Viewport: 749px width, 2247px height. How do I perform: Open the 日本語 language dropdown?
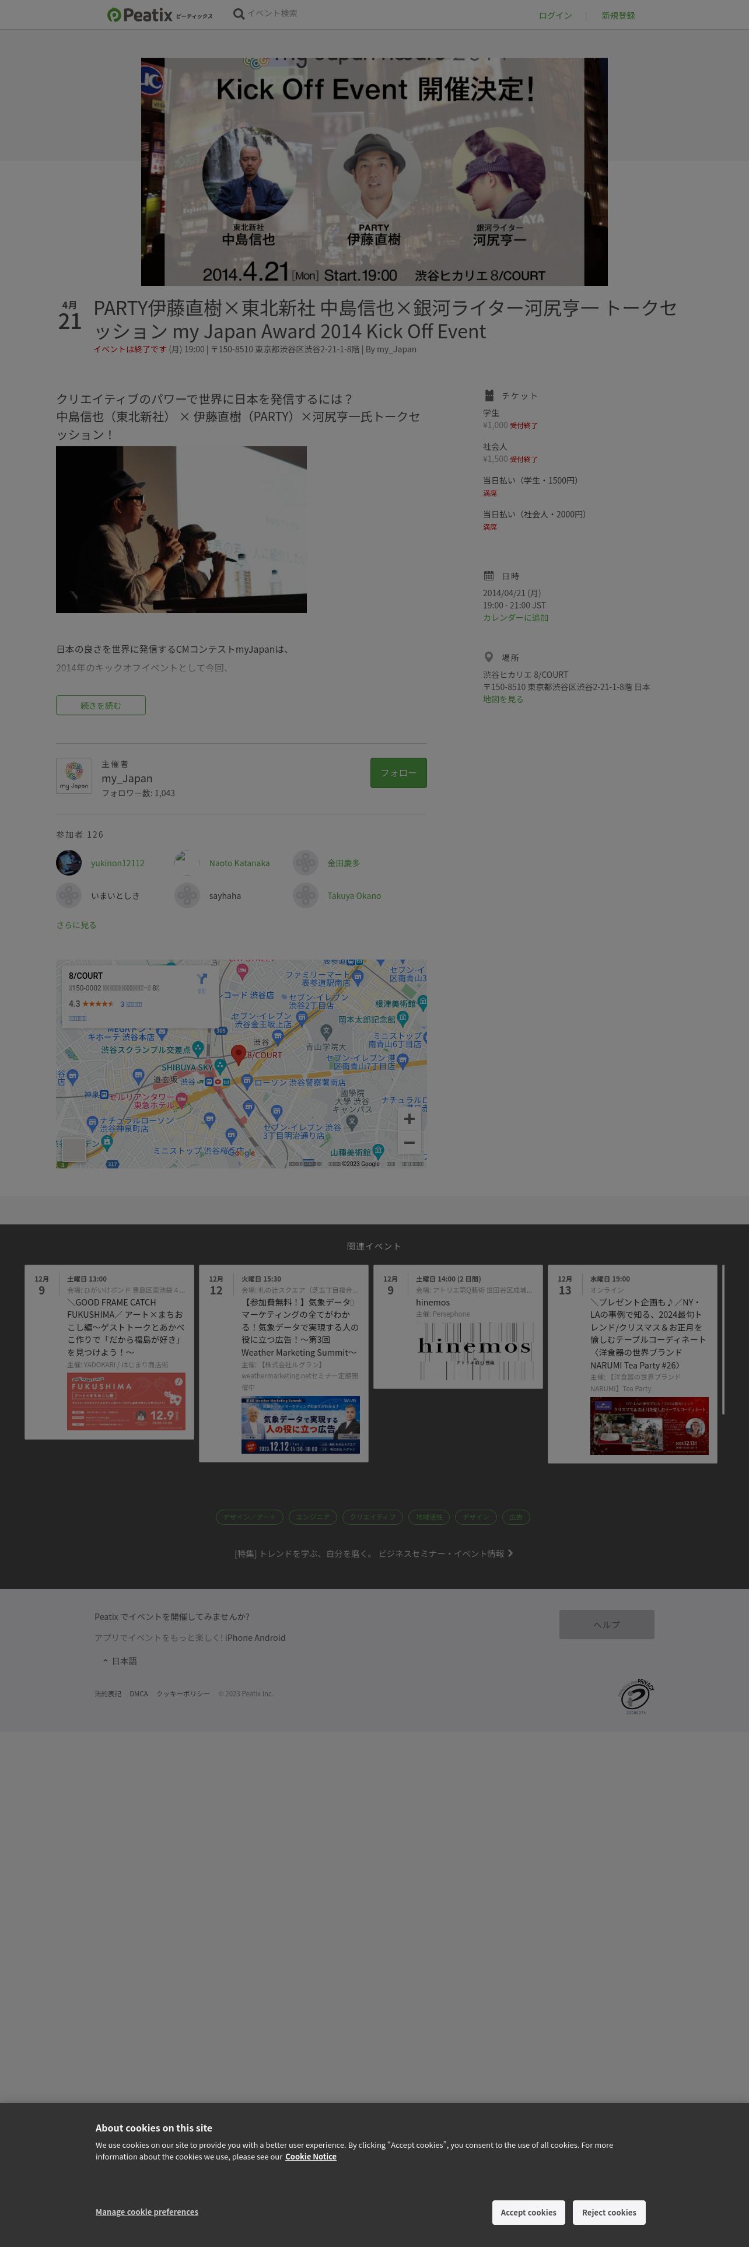pyautogui.click(x=120, y=1661)
